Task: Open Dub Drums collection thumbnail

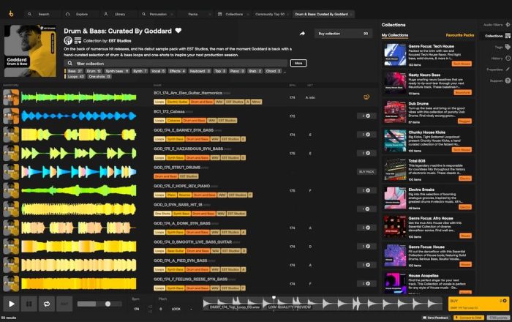Action: coord(395,112)
